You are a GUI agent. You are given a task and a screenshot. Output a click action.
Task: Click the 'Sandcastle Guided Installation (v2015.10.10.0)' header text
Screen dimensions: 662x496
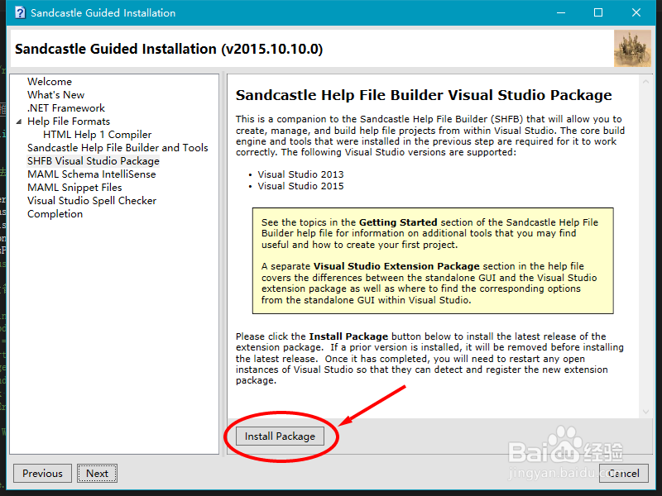(x=169, y=49)
